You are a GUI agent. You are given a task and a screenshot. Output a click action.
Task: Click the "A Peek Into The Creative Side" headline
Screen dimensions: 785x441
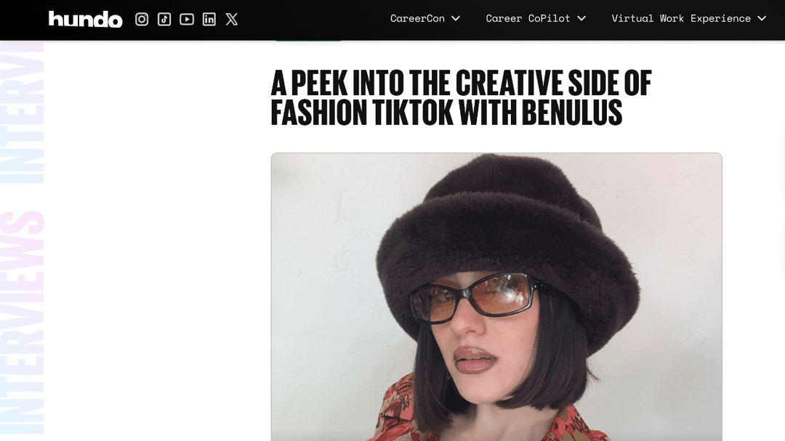(461, 84)
